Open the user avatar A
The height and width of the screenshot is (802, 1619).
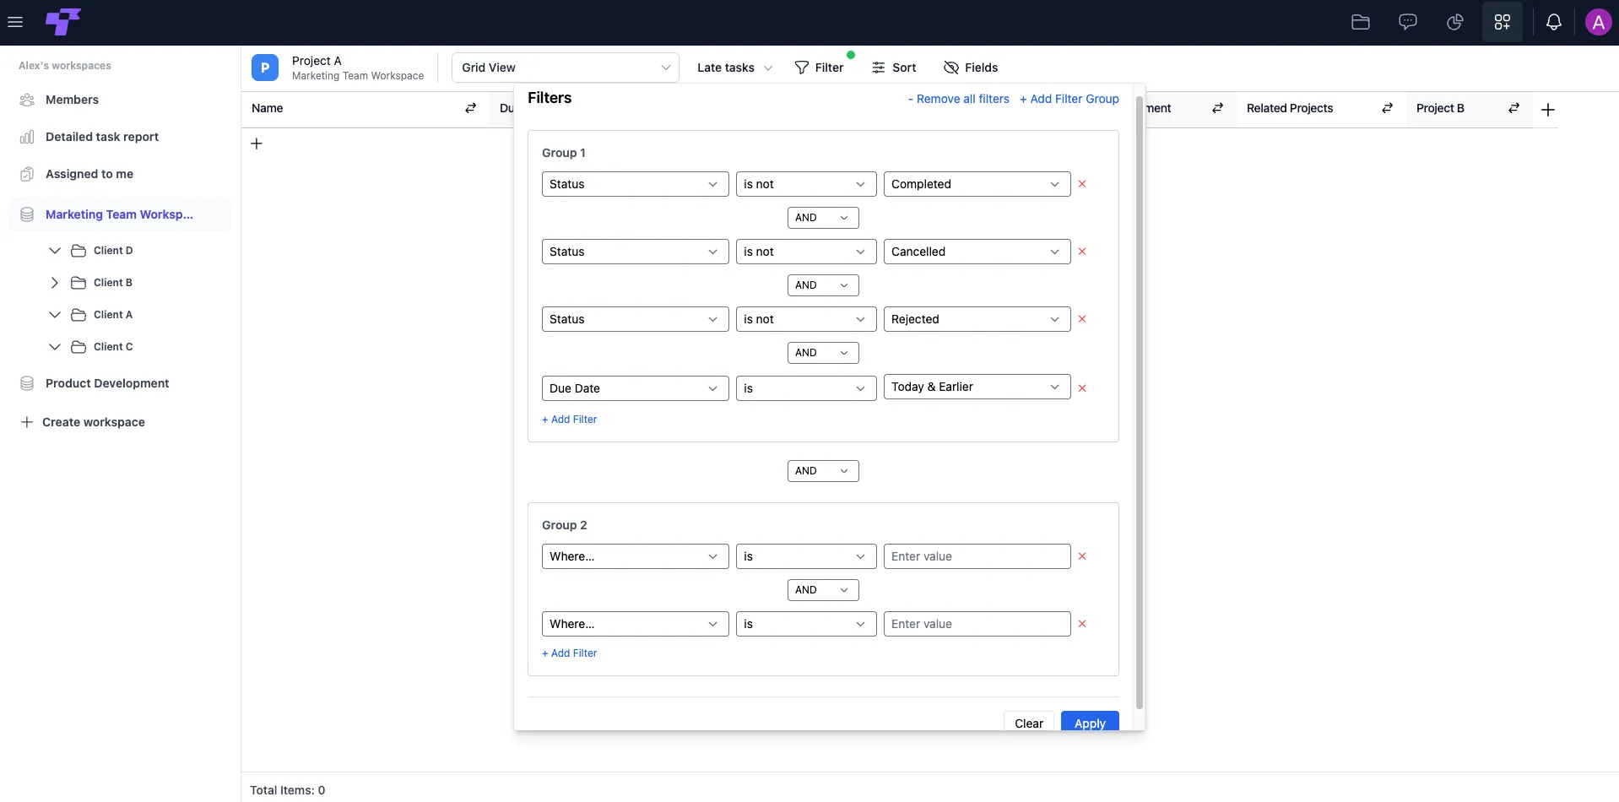pos(1598,22)
